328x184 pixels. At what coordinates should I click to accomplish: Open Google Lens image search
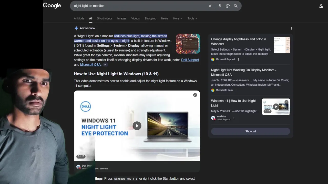228,6
